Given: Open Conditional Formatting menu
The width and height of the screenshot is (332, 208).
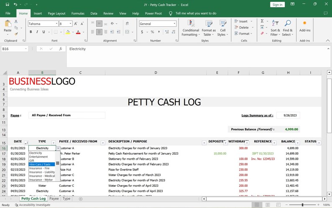Looking at the screenshot, I should (191, 28).
